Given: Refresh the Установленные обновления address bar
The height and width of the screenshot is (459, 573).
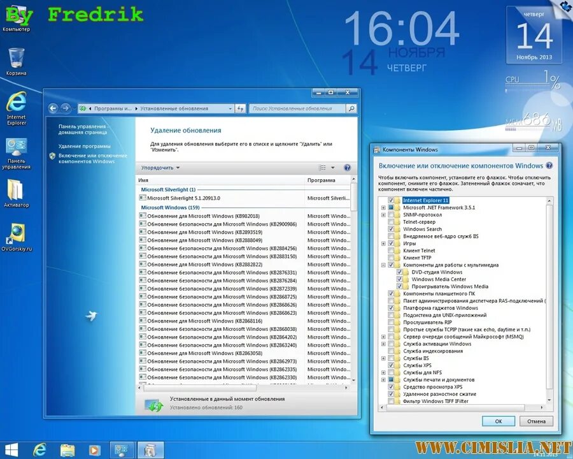Looking at the screenshot, I should (x=240, y=108).
